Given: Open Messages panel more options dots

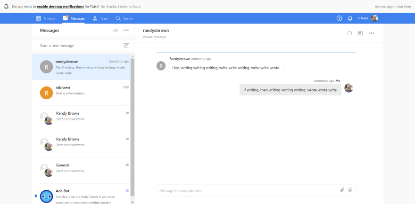Looking at the screenshot, I should [x=126, y=31].
